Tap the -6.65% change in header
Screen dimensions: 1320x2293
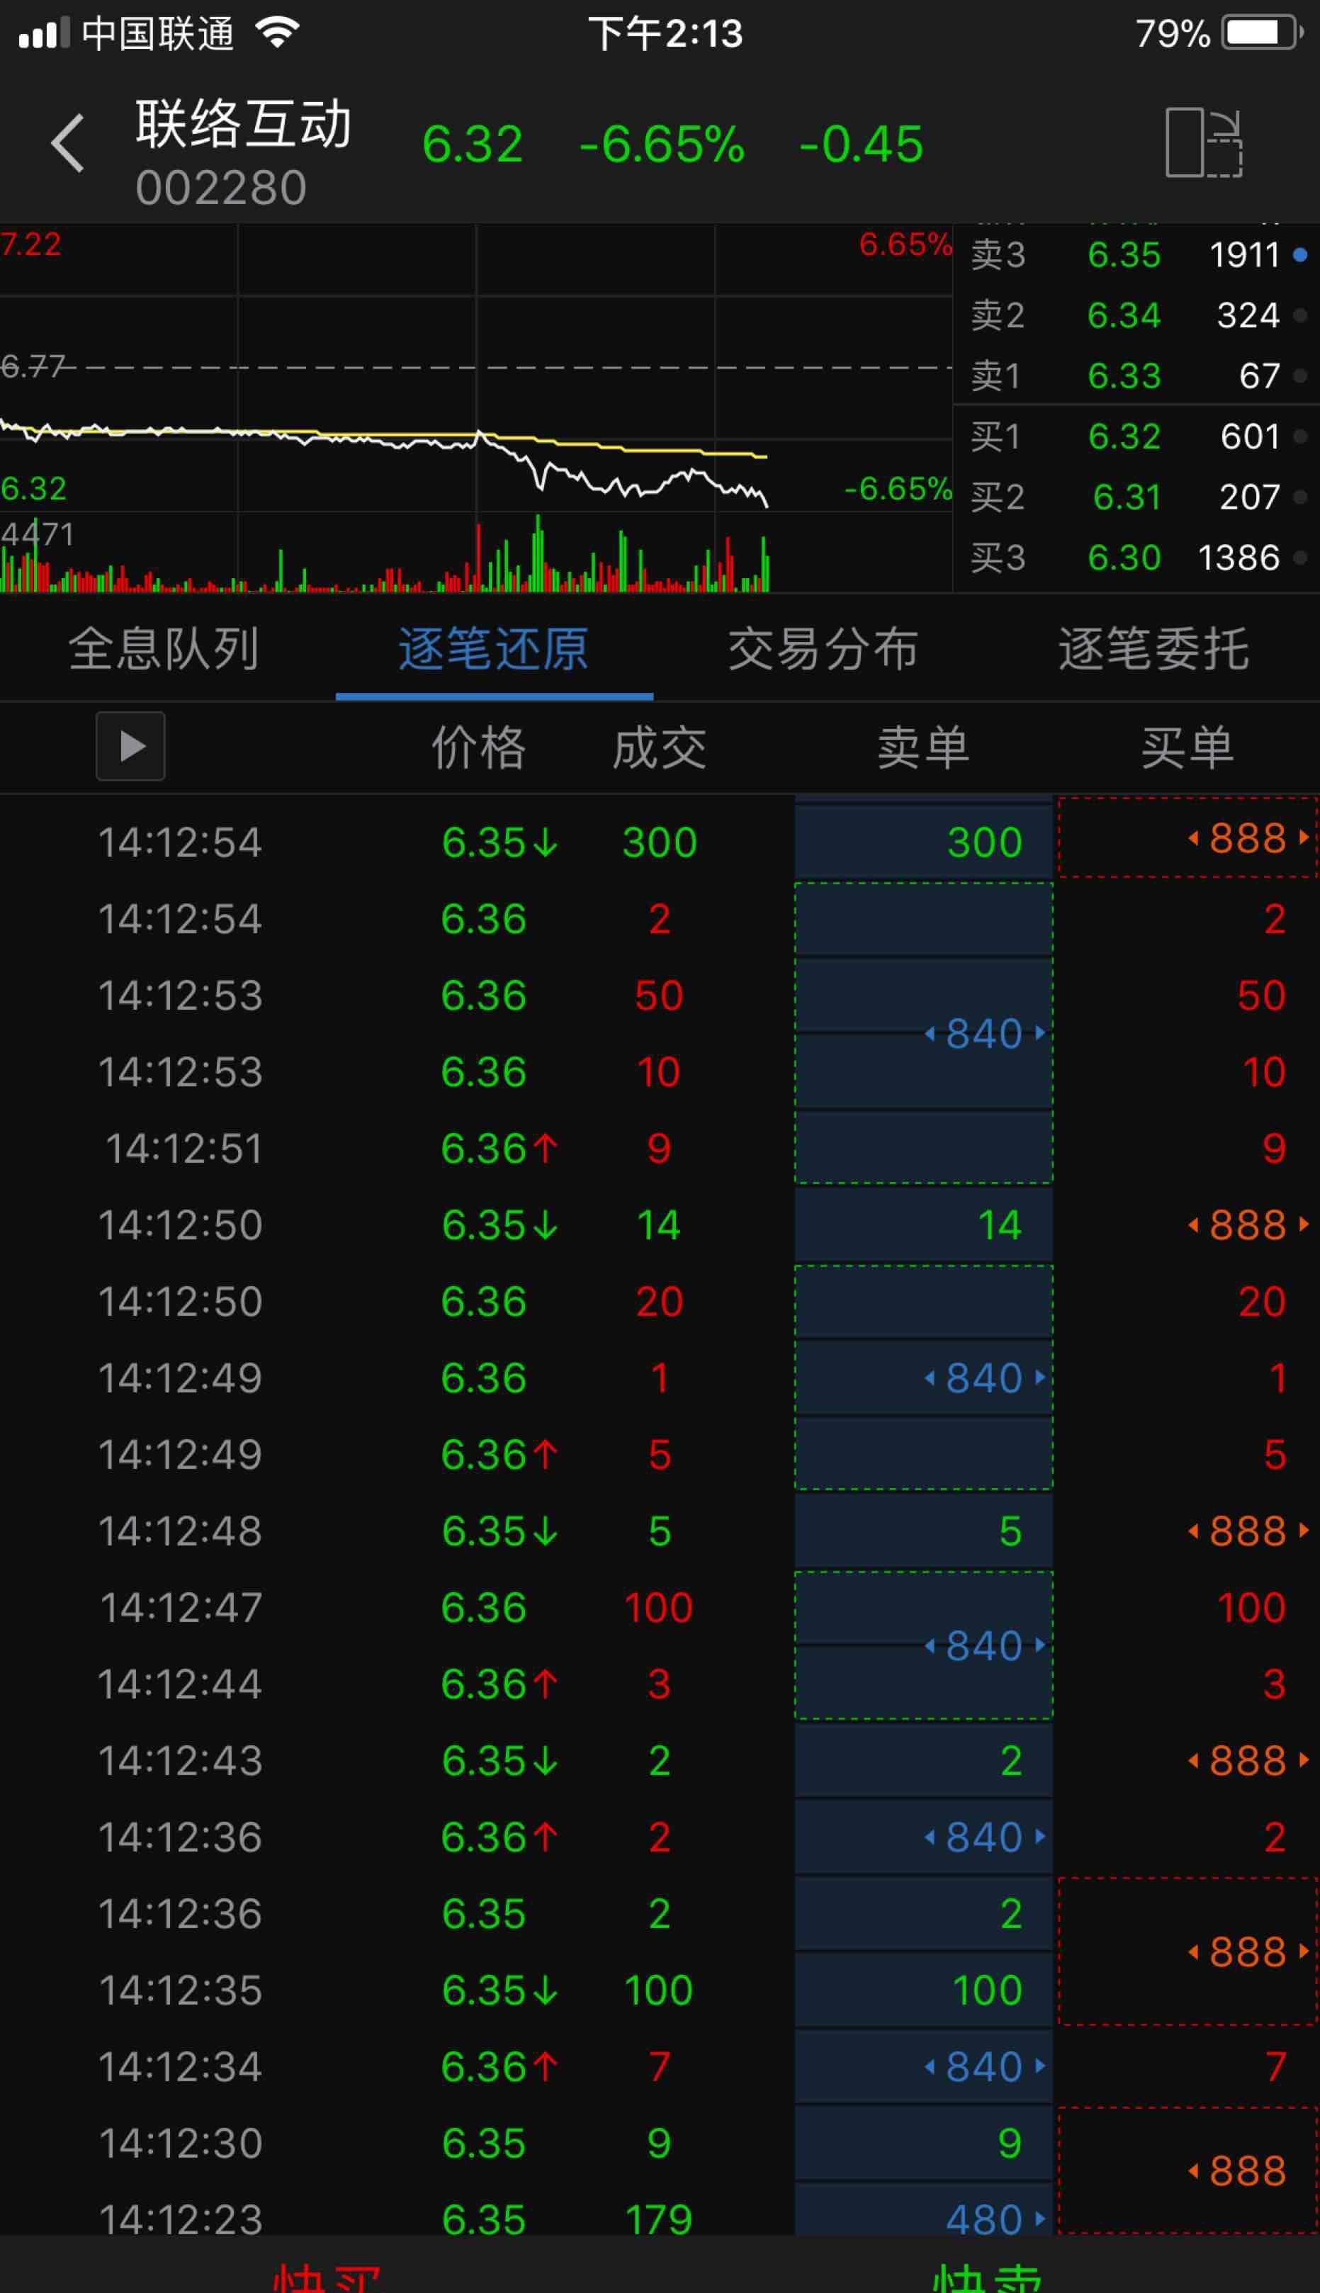(662, 144)
